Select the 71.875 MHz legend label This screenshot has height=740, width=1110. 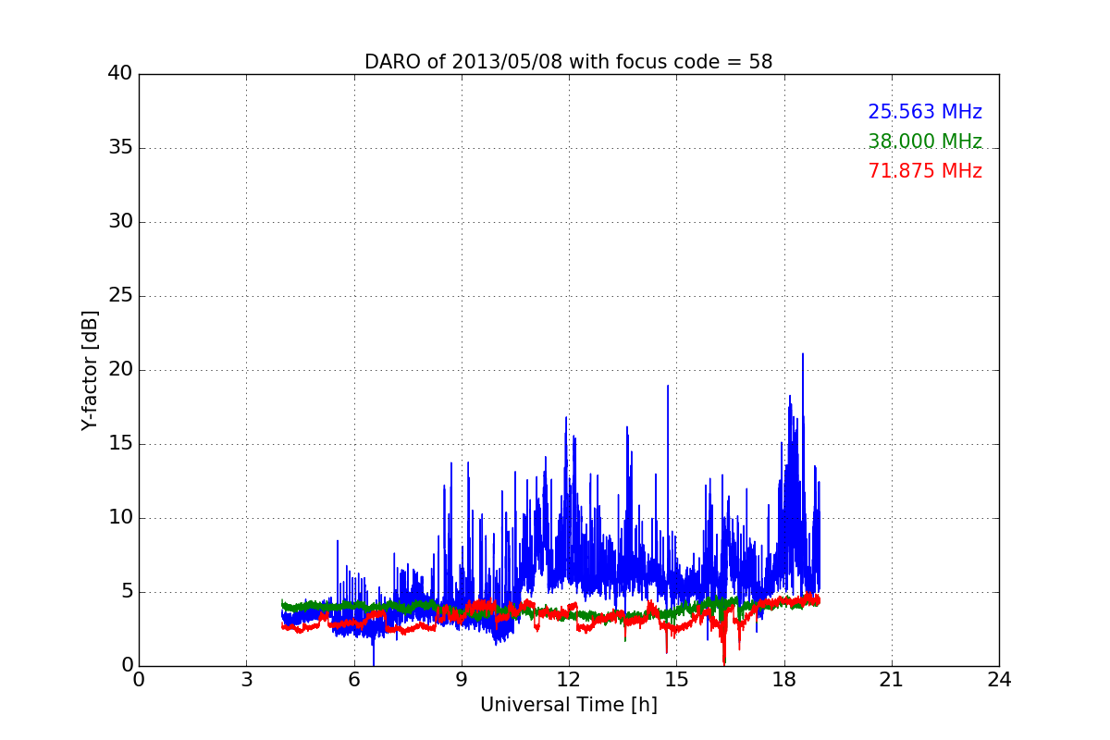[925, 171]
